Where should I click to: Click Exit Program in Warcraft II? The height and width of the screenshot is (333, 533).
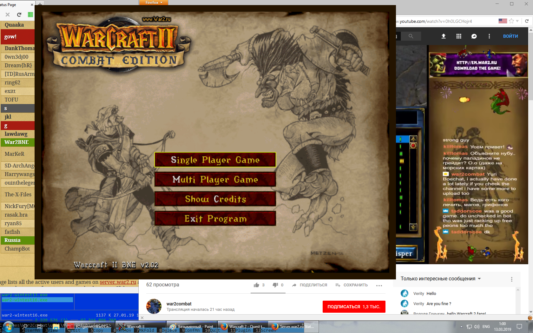coord(215,219)
